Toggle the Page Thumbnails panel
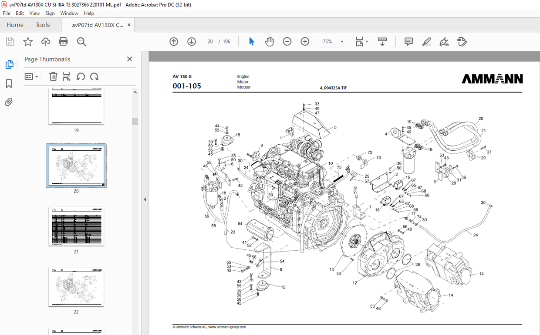This screenshot has height=335, width=540. (x=10, y=64)
